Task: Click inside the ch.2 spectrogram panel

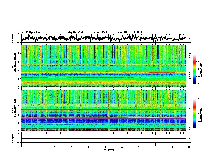Action: 104,111
